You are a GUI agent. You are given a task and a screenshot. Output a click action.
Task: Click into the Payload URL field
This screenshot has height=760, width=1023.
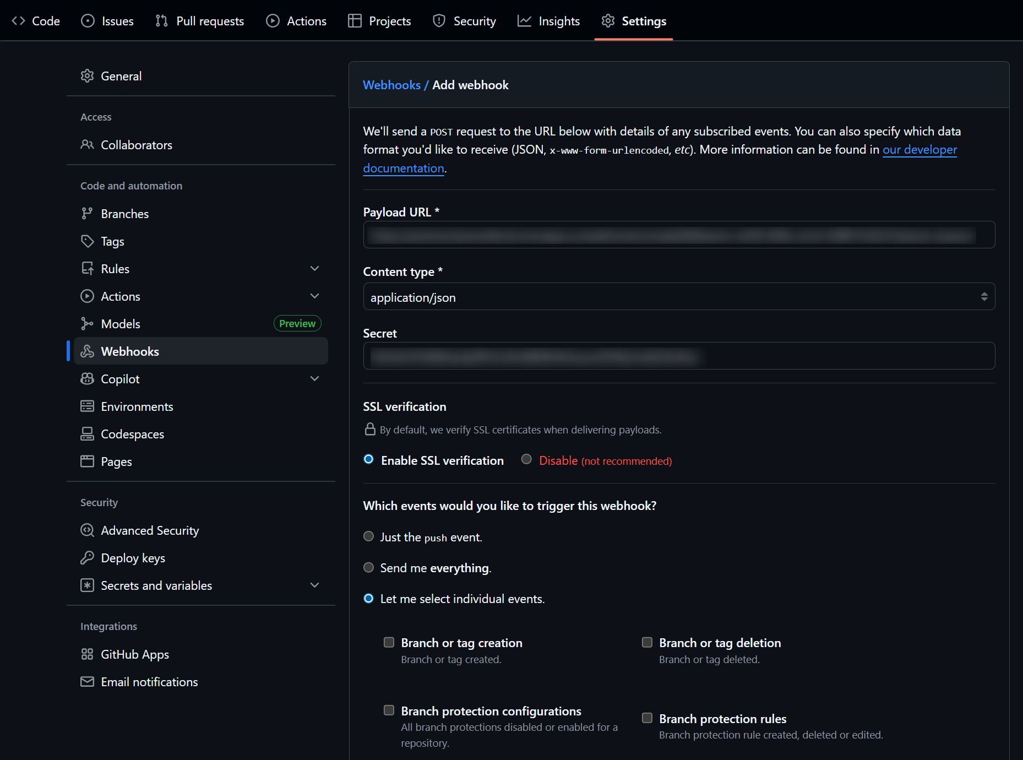(x=678, y=235)
